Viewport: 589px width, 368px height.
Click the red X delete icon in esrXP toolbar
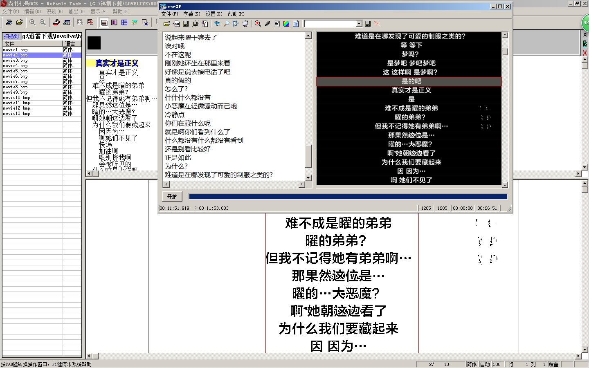point(377,24)
